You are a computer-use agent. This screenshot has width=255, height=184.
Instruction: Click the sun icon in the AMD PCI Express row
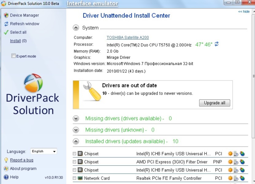230,162
